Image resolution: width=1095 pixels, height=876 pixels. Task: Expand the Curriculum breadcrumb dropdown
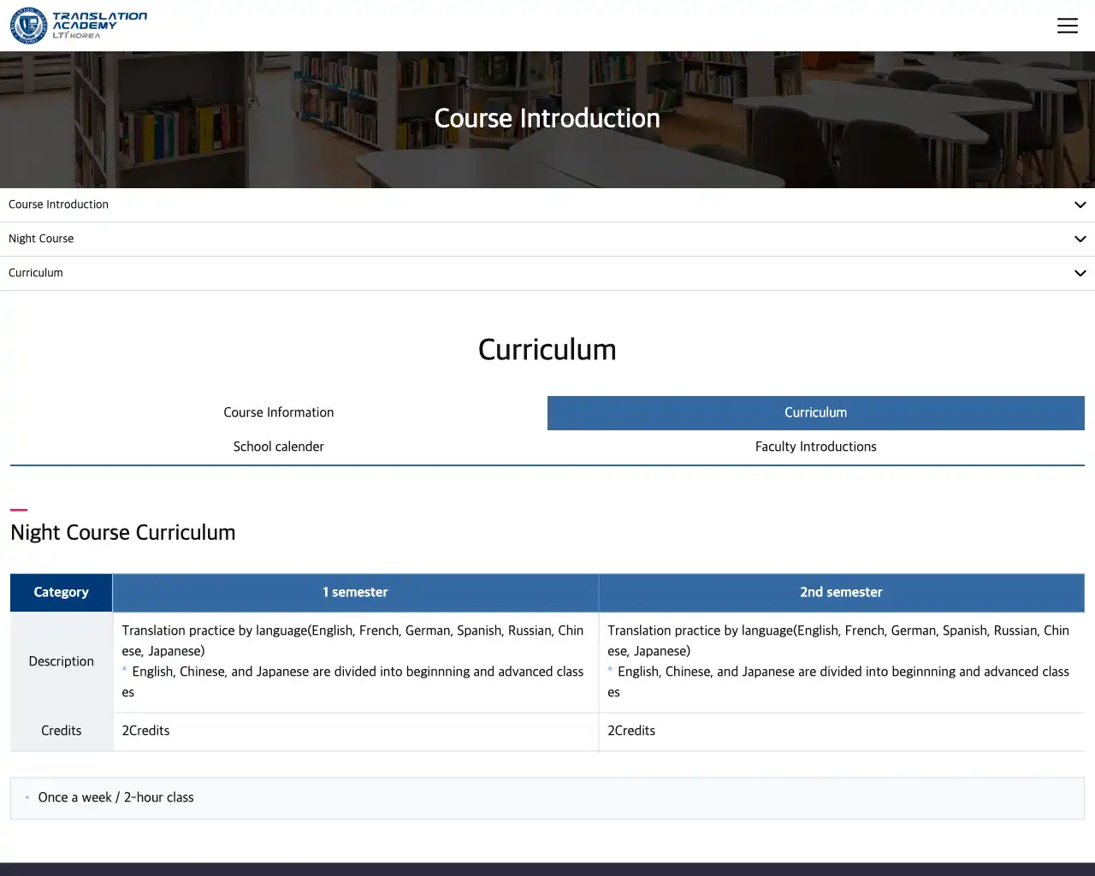pos(1080,274)
